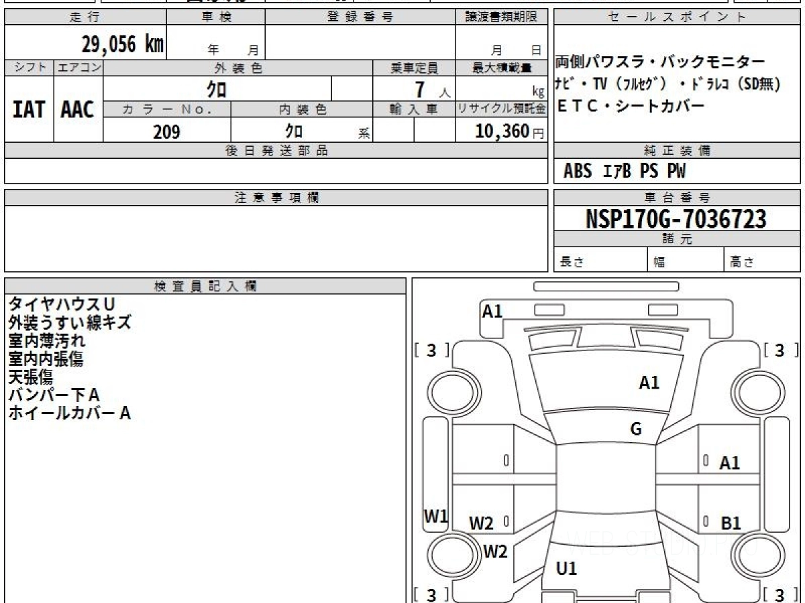
Task: Select the AAC air conditioner value
Action: coord(78,109)
